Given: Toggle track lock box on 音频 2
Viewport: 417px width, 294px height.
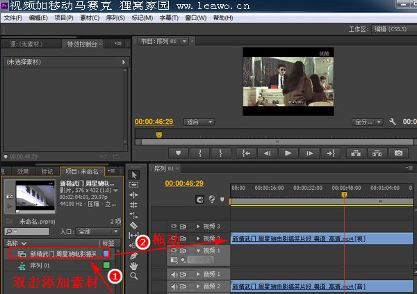Looking at the screenshot, I should [191, 286].
